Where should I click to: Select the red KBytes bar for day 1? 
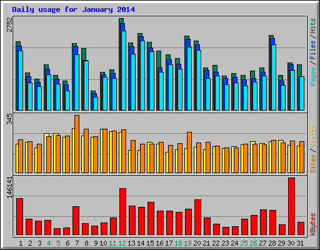click(19, 217)
